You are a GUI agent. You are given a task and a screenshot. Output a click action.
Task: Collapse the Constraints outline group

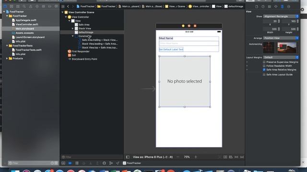[x=72, y=36]
